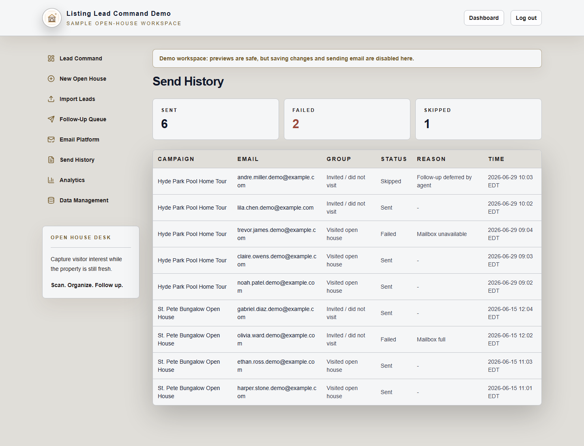Click Hyde Park Pool Home Tour for lila.chen
Viewport: 584px width, 446px height.
tap(192, 208)
